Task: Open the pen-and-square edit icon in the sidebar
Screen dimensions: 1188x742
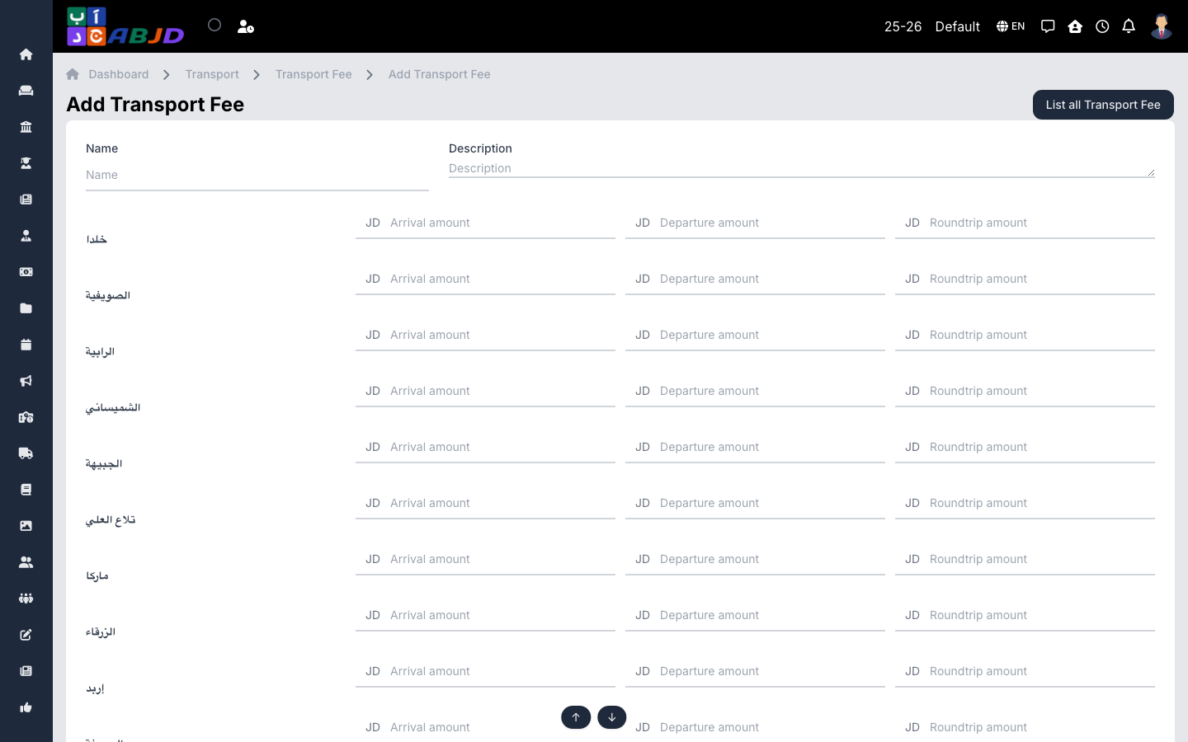Action: [26, 635]
